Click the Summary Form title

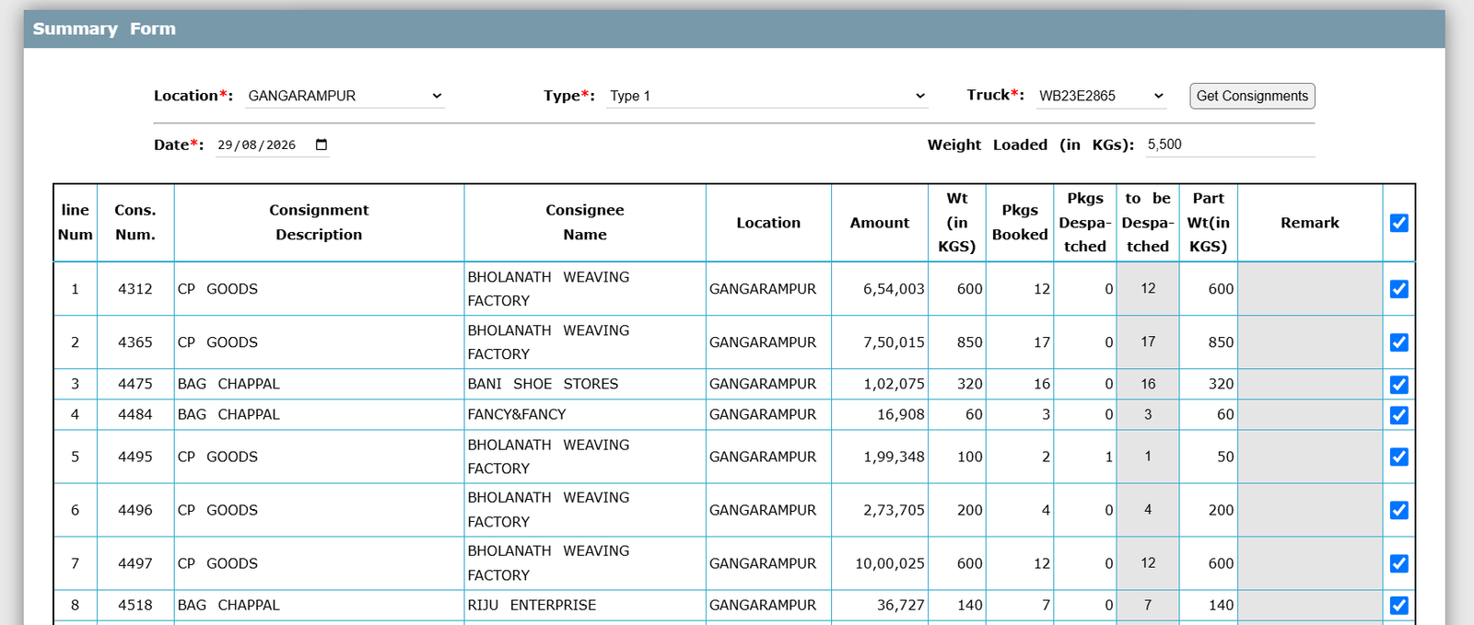coord(104,29)
